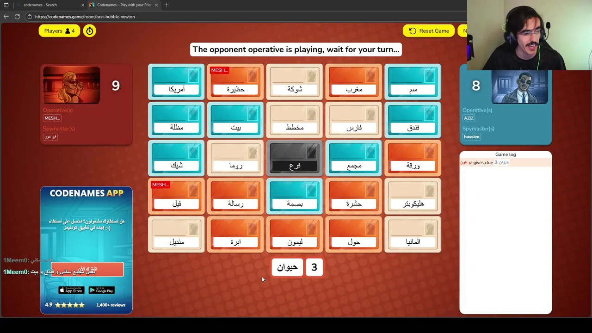
Task: Click the Game log panel header
Action: pos(506,154)
